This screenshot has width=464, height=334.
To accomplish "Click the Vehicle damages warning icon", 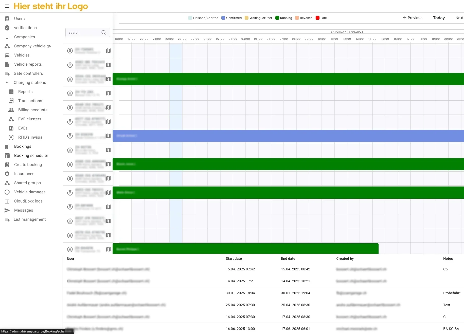I will click(x=7, y=192).
